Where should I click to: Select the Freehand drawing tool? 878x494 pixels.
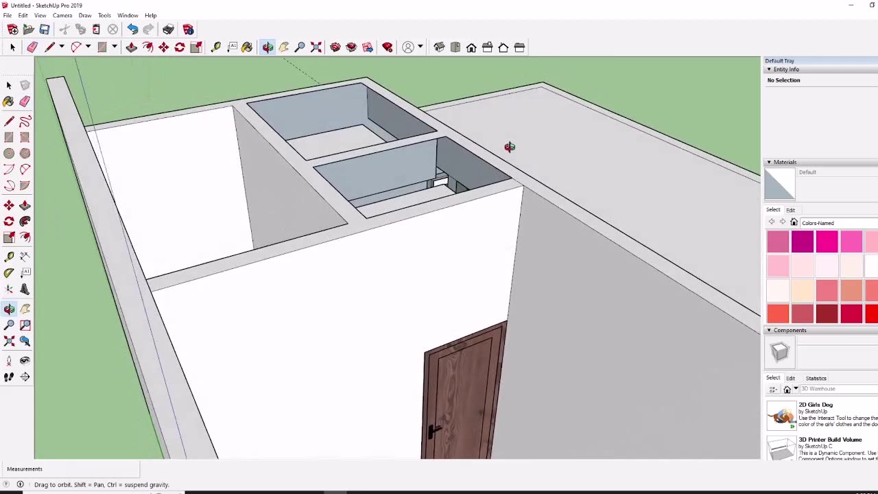click(25, 121)
